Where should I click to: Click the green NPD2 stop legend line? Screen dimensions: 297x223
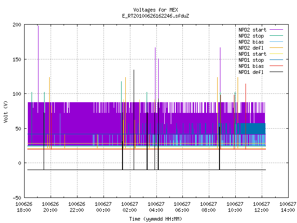point(276,36)
